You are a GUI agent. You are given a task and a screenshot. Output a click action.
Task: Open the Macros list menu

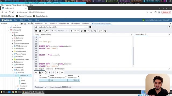[100, 31]
